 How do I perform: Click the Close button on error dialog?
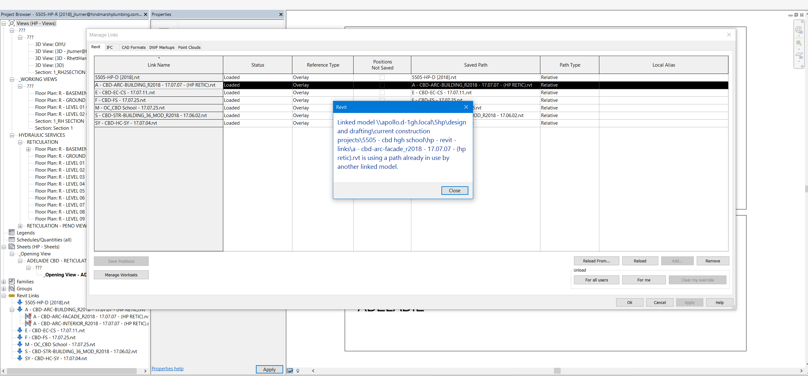coord(454,190)
